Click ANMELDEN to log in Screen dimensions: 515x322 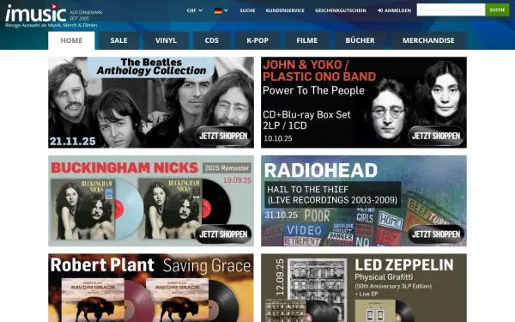[x=394, y=10]
